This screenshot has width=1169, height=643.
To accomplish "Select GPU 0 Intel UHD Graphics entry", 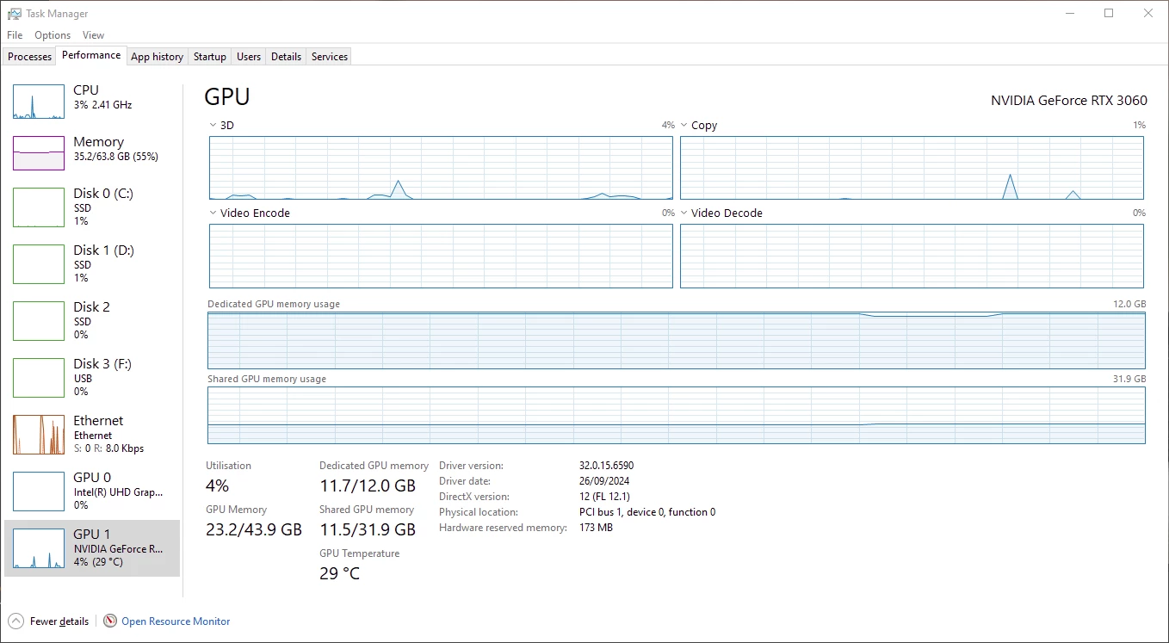I will tap(92, 491).
